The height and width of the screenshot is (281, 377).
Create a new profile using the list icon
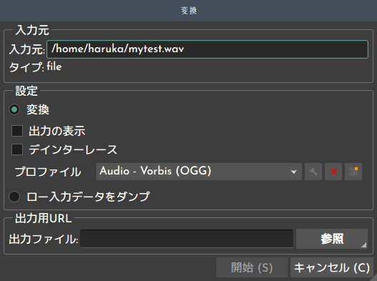click(353, 172)
